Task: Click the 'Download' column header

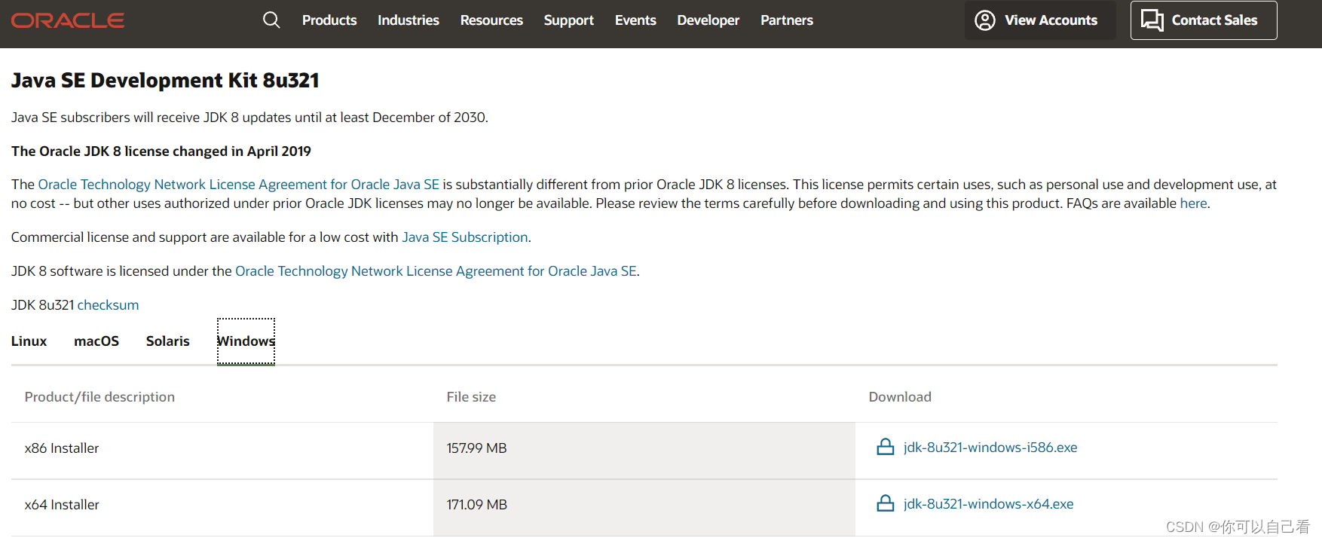Action: (900, 397)
